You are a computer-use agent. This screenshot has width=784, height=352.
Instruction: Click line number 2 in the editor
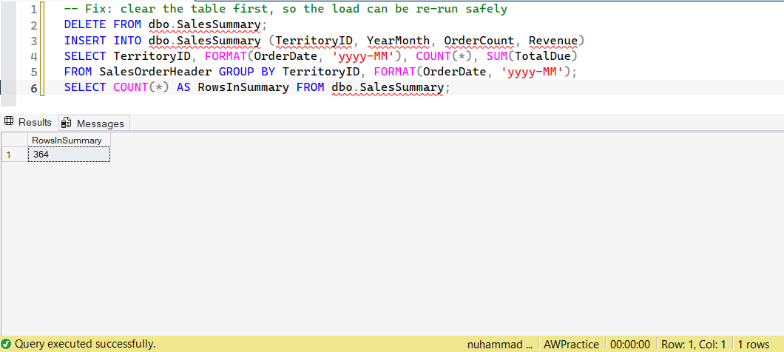pyautogui.click(x=33, y=25)
